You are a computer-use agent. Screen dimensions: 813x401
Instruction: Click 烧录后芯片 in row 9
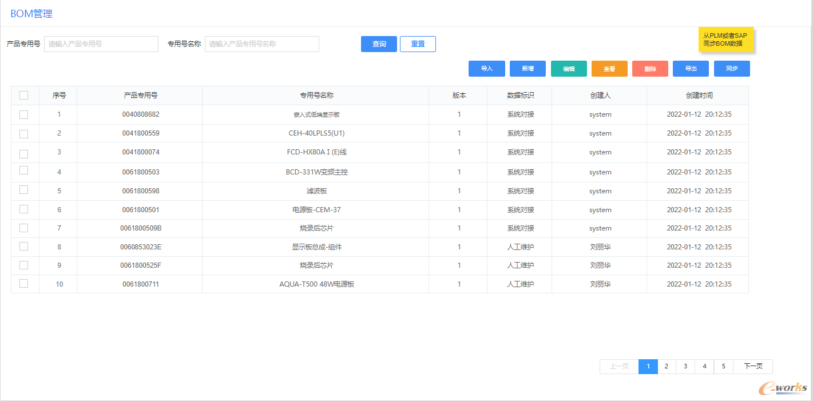pos(316,265)
